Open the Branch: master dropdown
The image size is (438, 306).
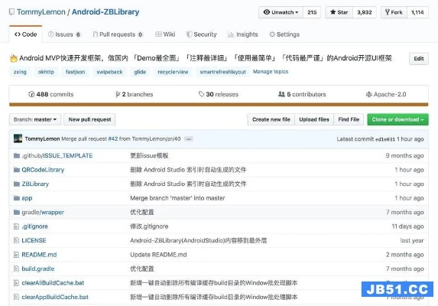(x=35, y=119)
